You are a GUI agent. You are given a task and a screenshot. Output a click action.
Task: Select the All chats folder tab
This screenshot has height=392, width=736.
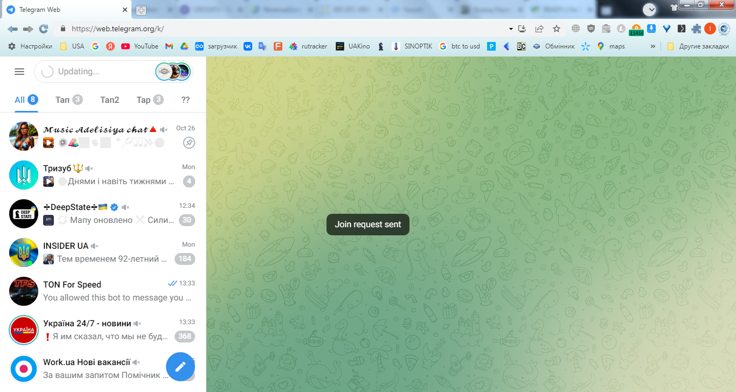point(26,100)
